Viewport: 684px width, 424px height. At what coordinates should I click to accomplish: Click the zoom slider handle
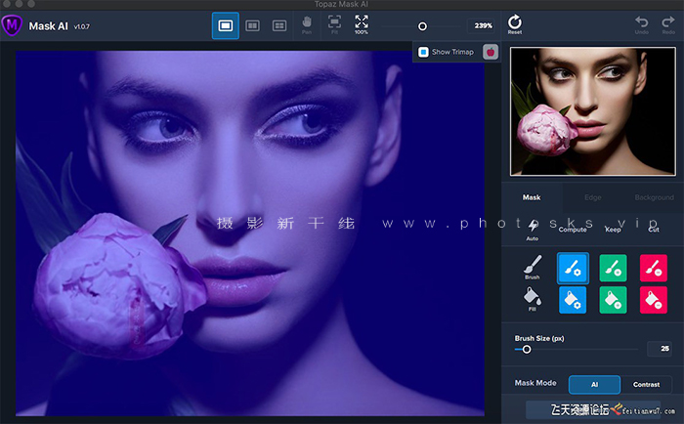click(x=422, y=26)
